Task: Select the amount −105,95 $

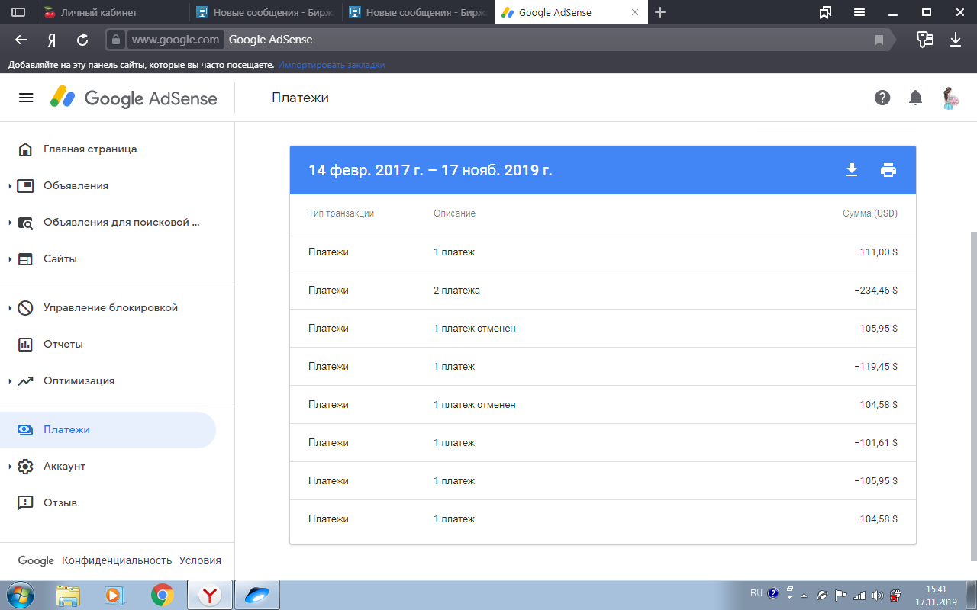Action: (x=876, y=481)
